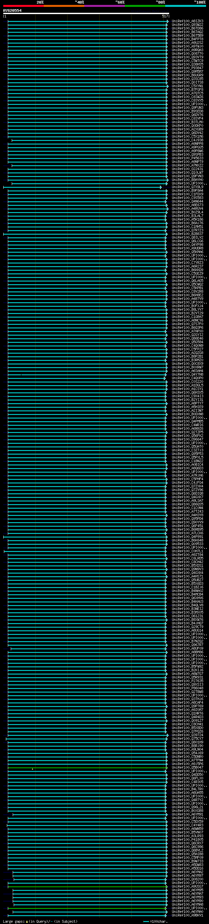This screenshot has width=209, height=924.
Task: Select label UniRef100_Q38HS5
Action: point(187,64)
